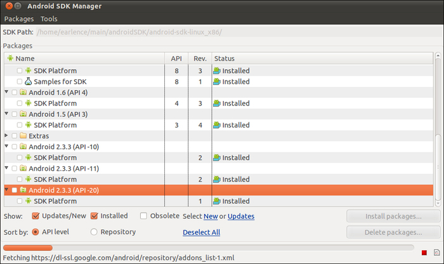Click the Status column header
The height and width of the screenshot is (264, 444).
click(x=322, y=58)
